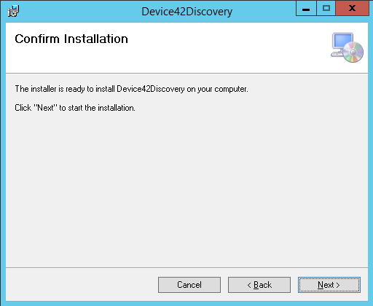Click the 'Click Next to start' instruction text

[x=75, y=108]
